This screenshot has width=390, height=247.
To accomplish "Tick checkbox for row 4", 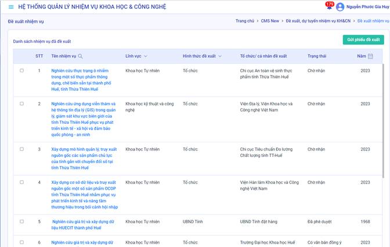I will tap(21, 182).
